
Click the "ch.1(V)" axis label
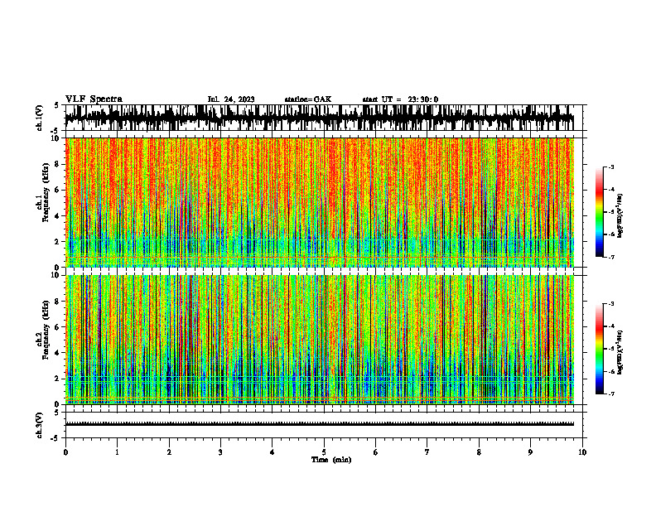pos(40,118)
